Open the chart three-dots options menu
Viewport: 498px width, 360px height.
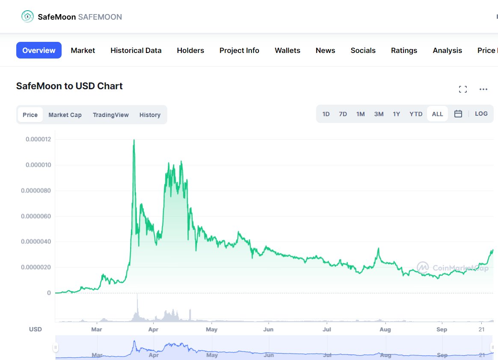(x=483, y=89)
